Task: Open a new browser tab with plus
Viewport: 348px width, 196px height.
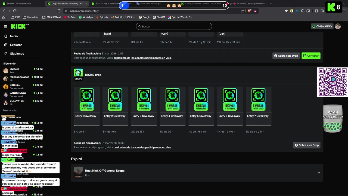Action: [271, 4]
